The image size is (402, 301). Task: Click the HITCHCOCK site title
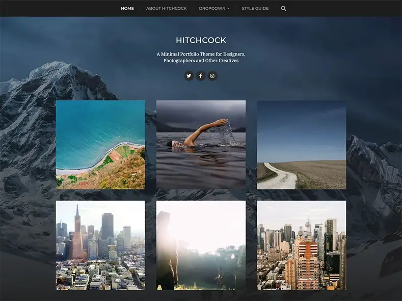click(x=201, y=40)
